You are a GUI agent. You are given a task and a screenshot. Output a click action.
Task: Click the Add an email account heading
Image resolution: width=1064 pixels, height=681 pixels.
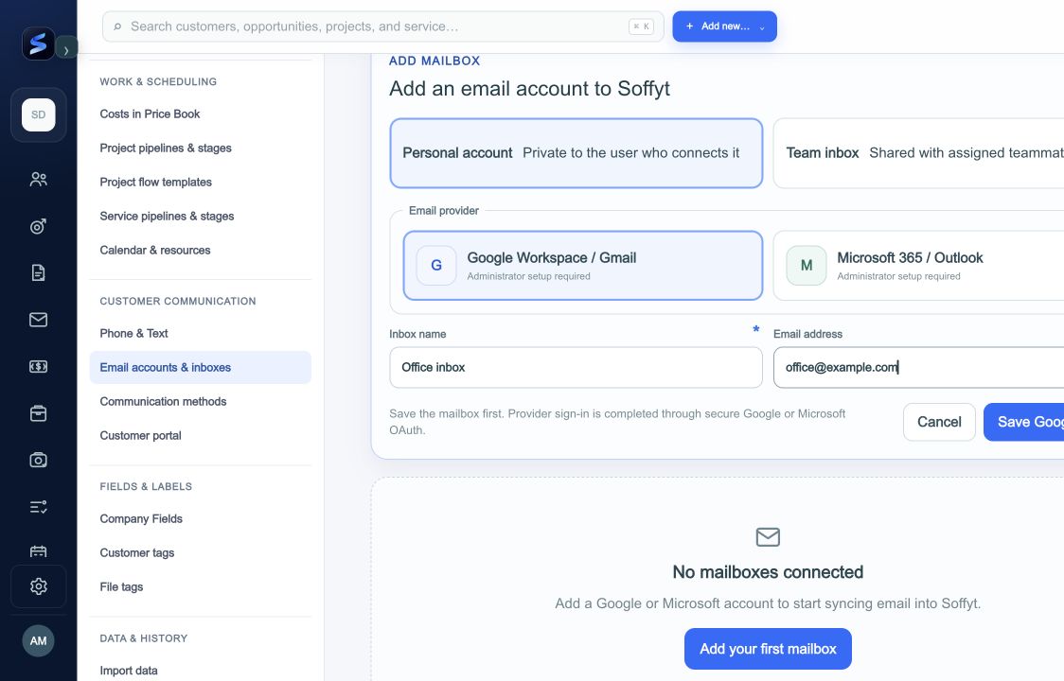tap(529, 89)
